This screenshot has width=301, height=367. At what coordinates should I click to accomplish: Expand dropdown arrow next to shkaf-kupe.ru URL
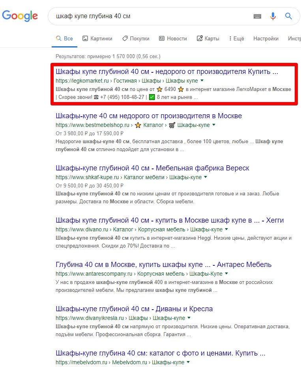click(206, 177)
